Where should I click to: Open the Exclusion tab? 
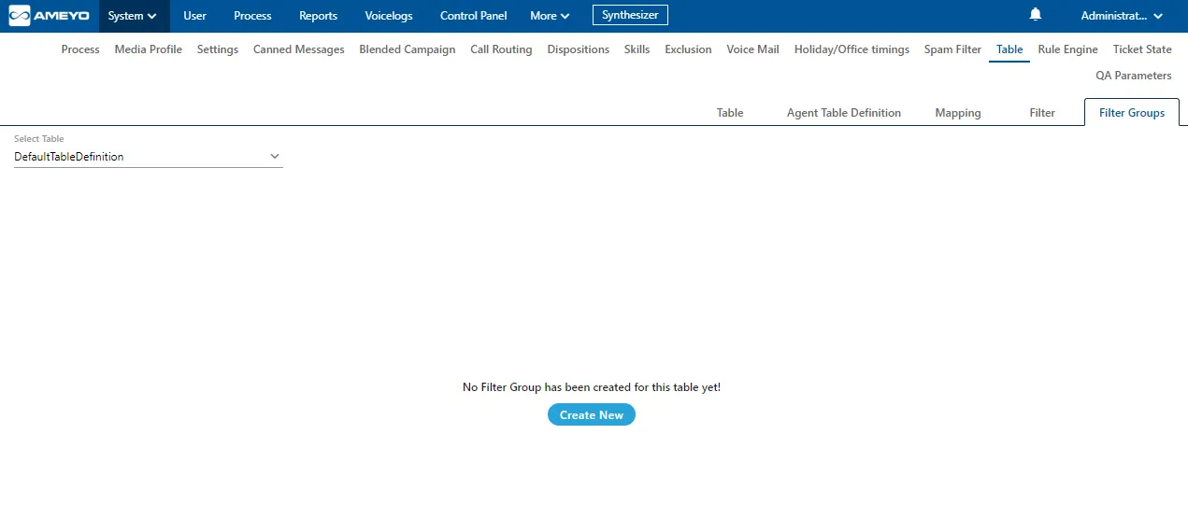click(x=688, y=49)
